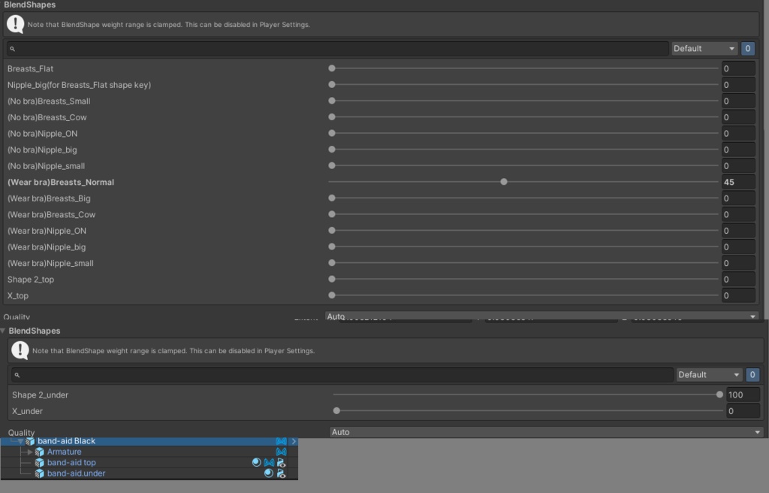Collapse the lower BlendShapes foldout triangle
Viewport: 769px width, 493px height.
point(3,331)
